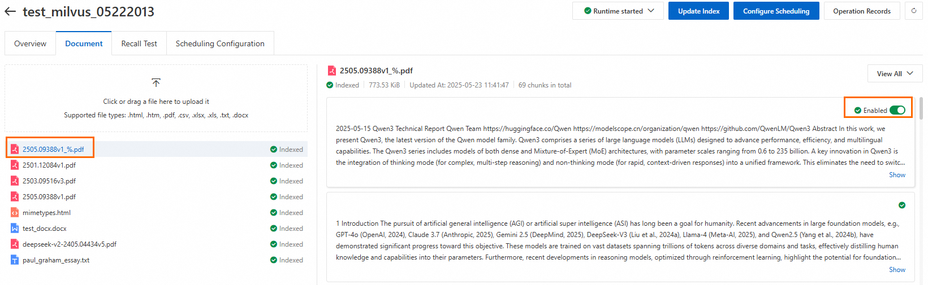
Task: Expand the View All dropdown
Action: (x=895, y=73)
